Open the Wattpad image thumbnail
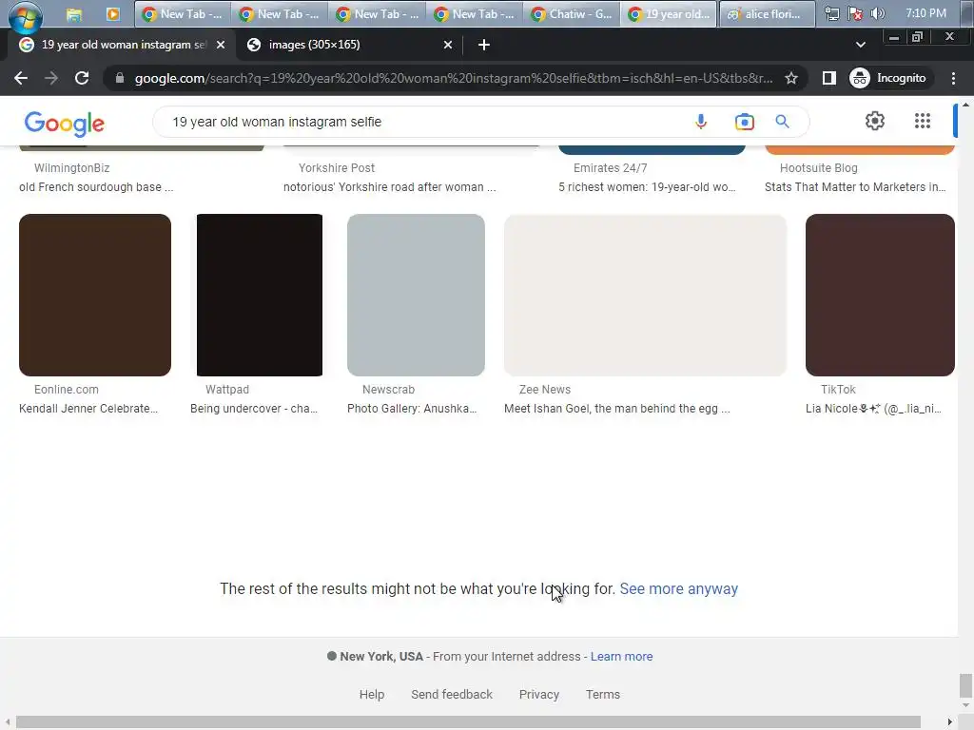The height and width of the screenshot is (730, 974). point(260,295)
